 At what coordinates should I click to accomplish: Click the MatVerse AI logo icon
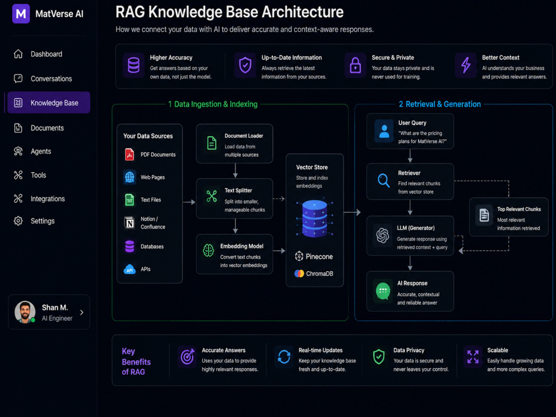point(21,14)
